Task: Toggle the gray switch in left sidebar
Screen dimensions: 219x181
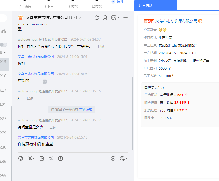Action: 3,45
